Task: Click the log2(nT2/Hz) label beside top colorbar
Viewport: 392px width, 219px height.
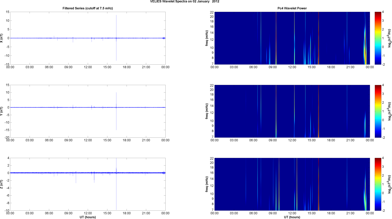Action: point(390,38)
